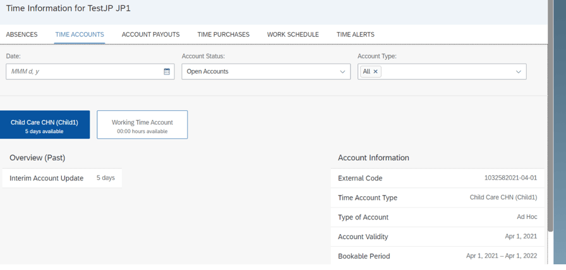The width and height of the screenshot is (566, 270).
Task: Click the Account Validity row
Action: 438,237
